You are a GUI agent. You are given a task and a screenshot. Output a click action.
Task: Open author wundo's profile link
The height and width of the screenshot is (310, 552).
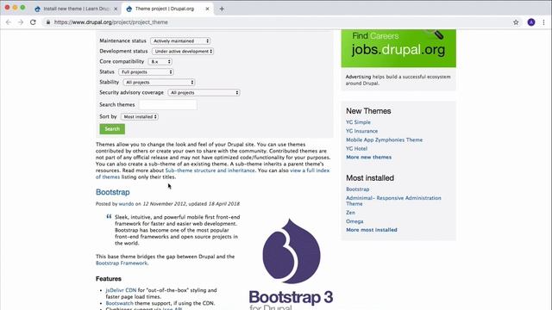[126, 204]
